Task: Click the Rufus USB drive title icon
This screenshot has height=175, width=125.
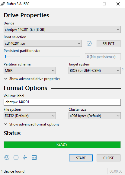Action: [x=3, y=4]
